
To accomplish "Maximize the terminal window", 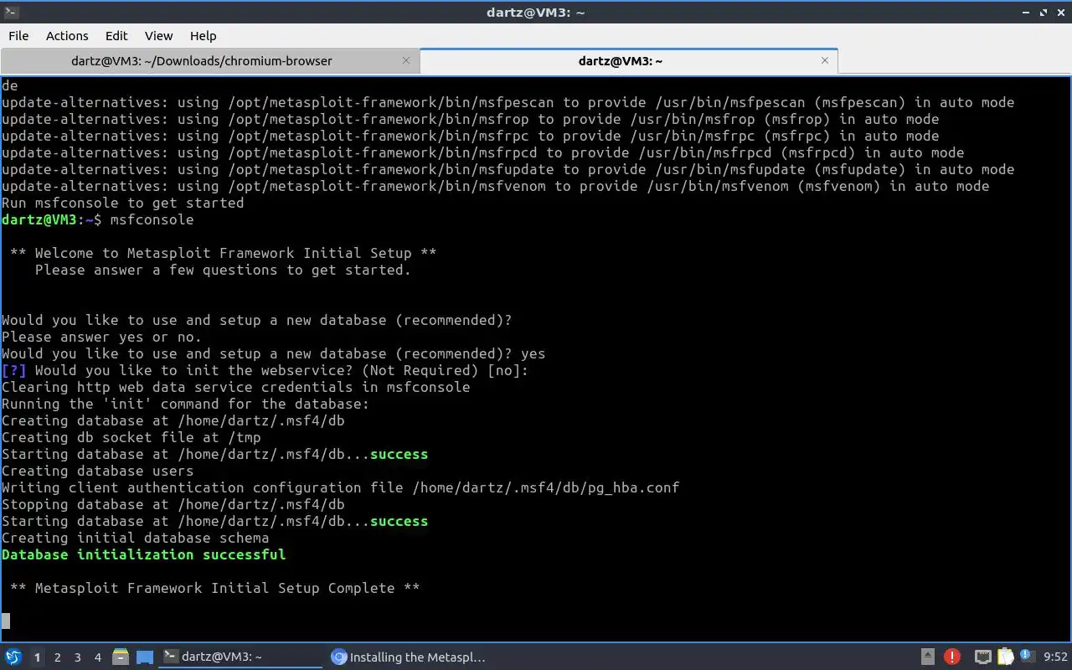I will pos(1044,13).
